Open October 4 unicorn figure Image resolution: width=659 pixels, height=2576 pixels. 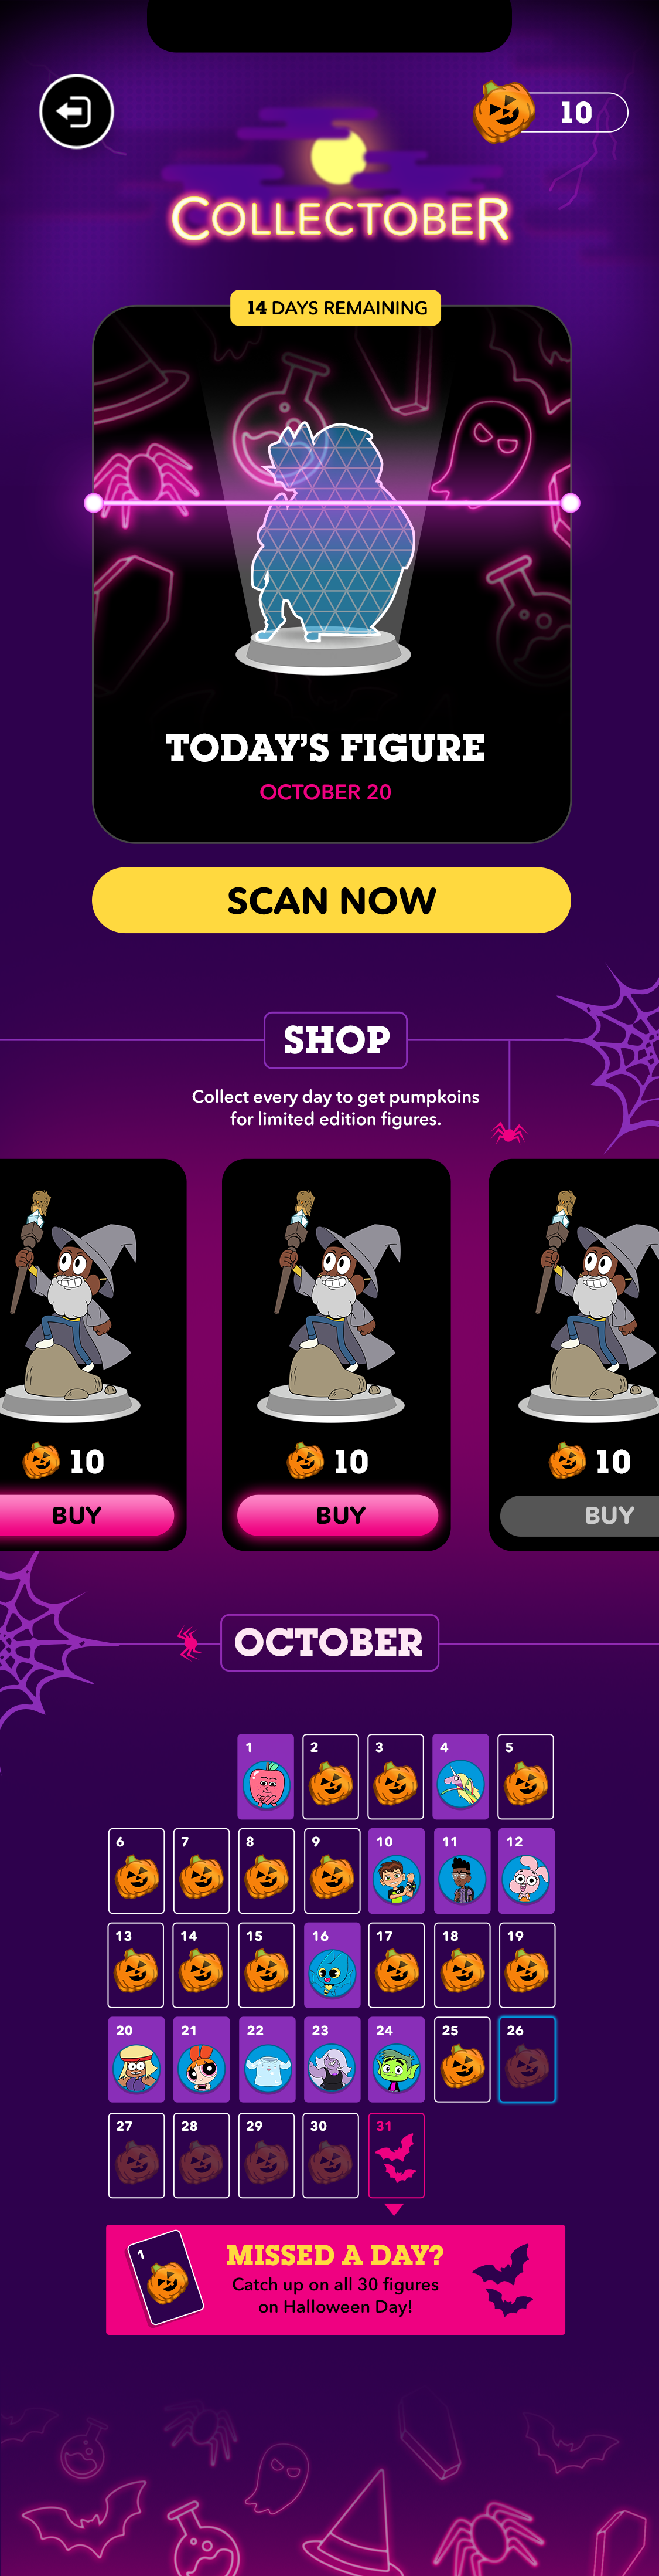point(462,1776)
